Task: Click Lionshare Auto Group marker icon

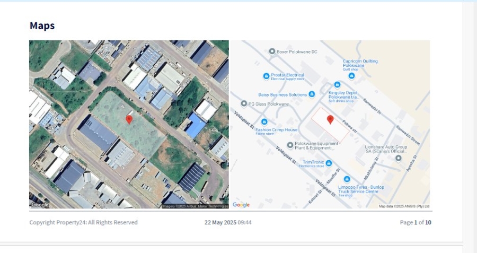Action: pos(398,158)
